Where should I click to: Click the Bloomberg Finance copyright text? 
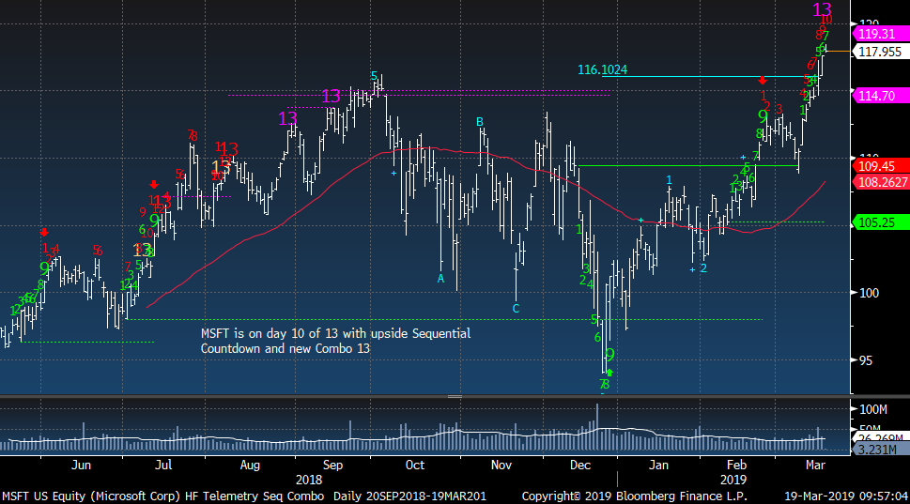point(634,496)
